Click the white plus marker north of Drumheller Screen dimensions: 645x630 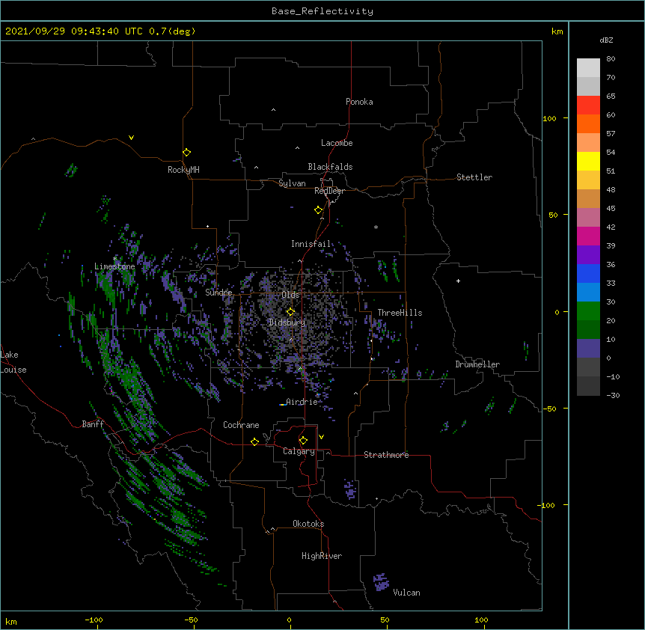point(458,281)
